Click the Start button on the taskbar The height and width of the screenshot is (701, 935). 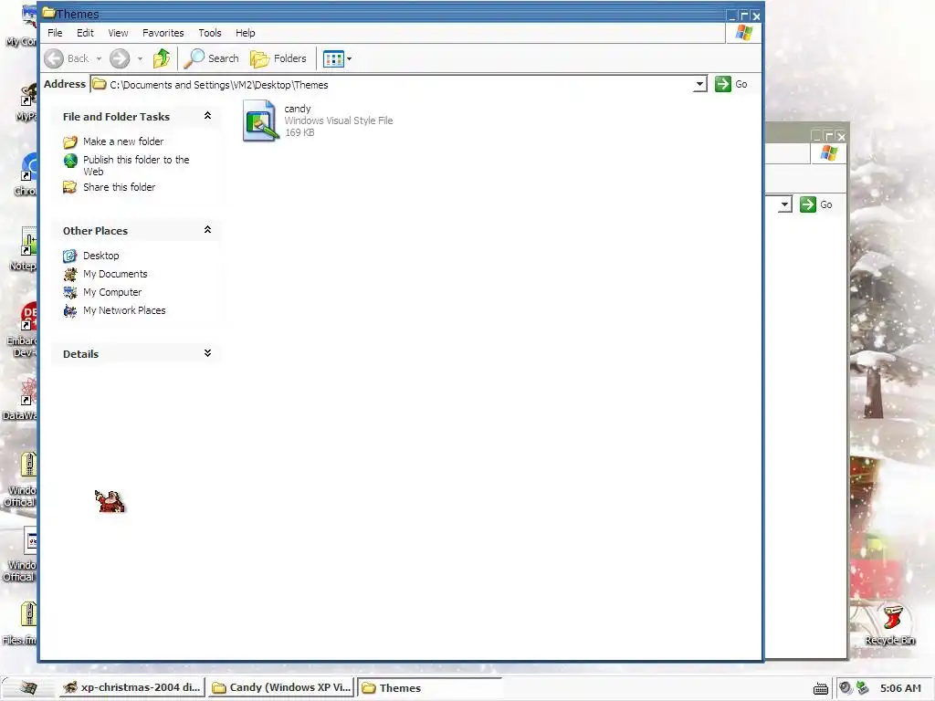28,687
